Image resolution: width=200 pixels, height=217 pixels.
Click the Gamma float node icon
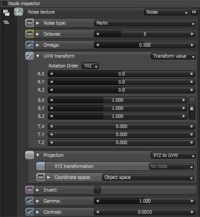[x=29, y=201]
